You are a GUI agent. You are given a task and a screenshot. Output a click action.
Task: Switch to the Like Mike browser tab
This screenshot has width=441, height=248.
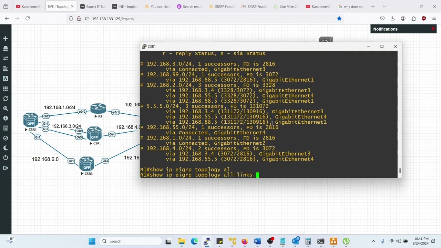point(286,7)
